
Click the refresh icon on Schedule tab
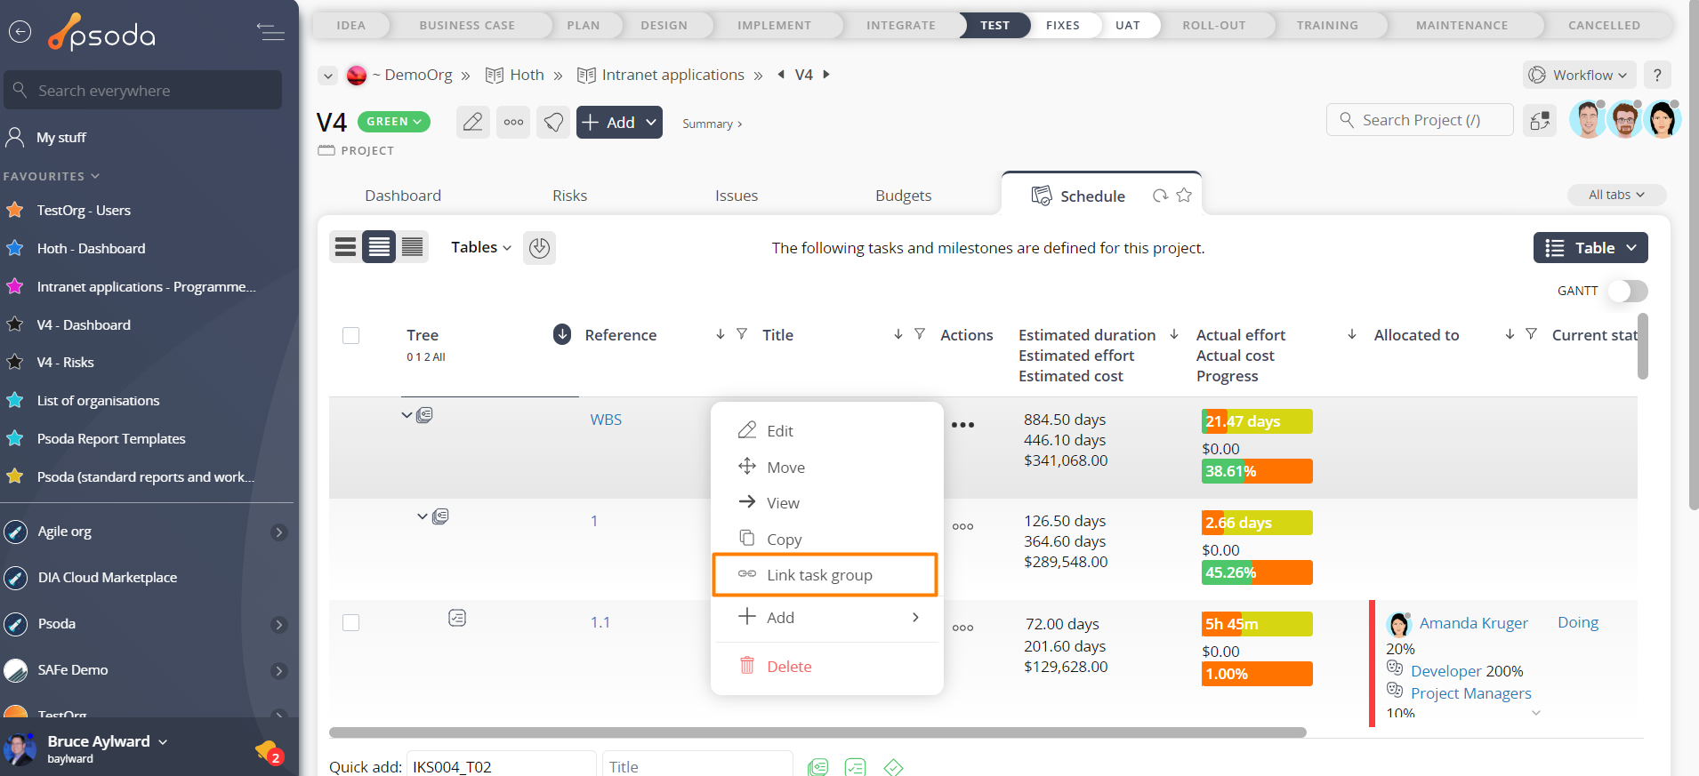pos(1159,196)
